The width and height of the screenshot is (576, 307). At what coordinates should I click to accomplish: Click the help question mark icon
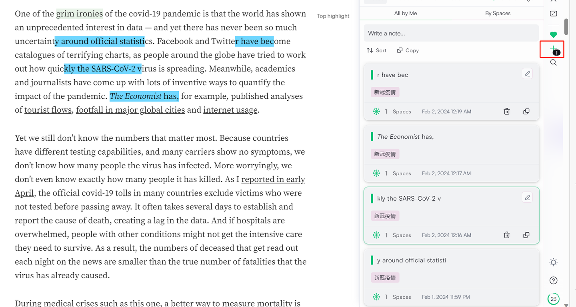coord(553,280)
